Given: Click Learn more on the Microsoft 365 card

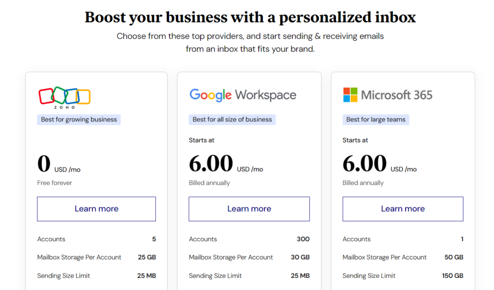Looking at the screenshot, I should coord(402,209).
